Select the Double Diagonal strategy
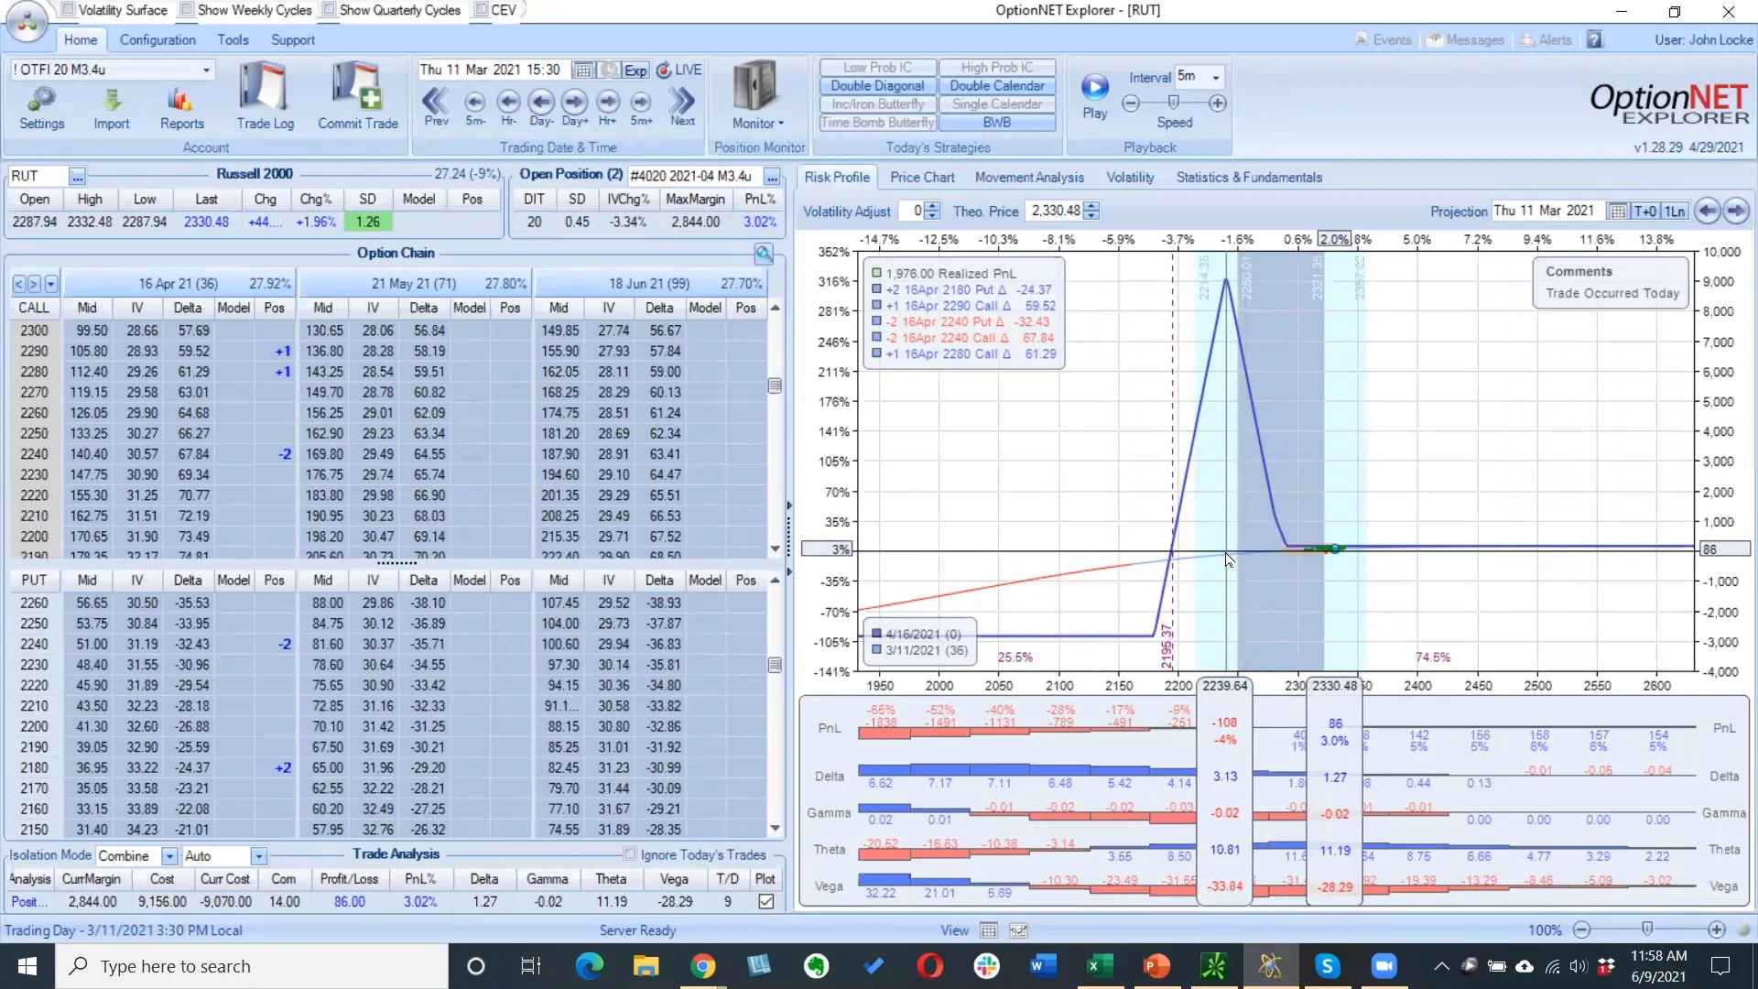This screenshot has width=1758, height=989. click(877, 86)
